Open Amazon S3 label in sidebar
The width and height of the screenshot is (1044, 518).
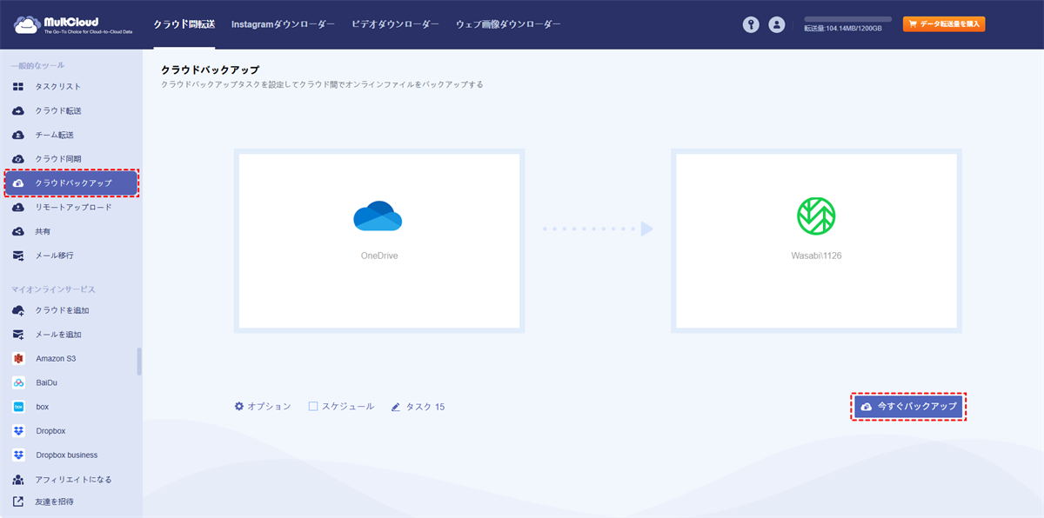coord(57,358)
